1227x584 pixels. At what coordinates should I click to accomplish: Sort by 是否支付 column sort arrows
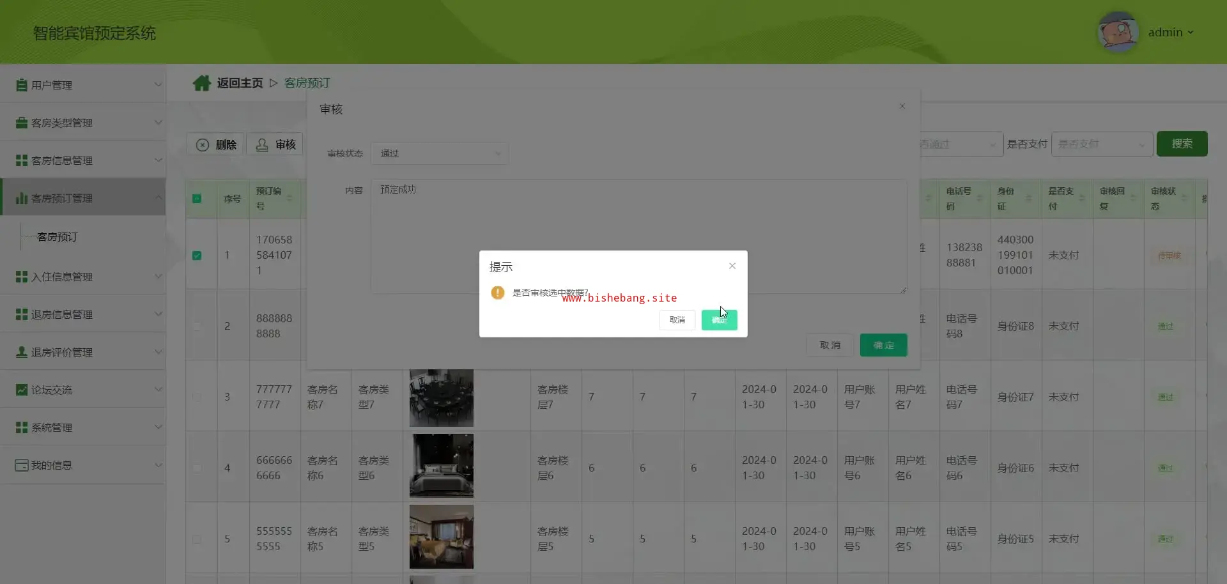pos(1082,199)
